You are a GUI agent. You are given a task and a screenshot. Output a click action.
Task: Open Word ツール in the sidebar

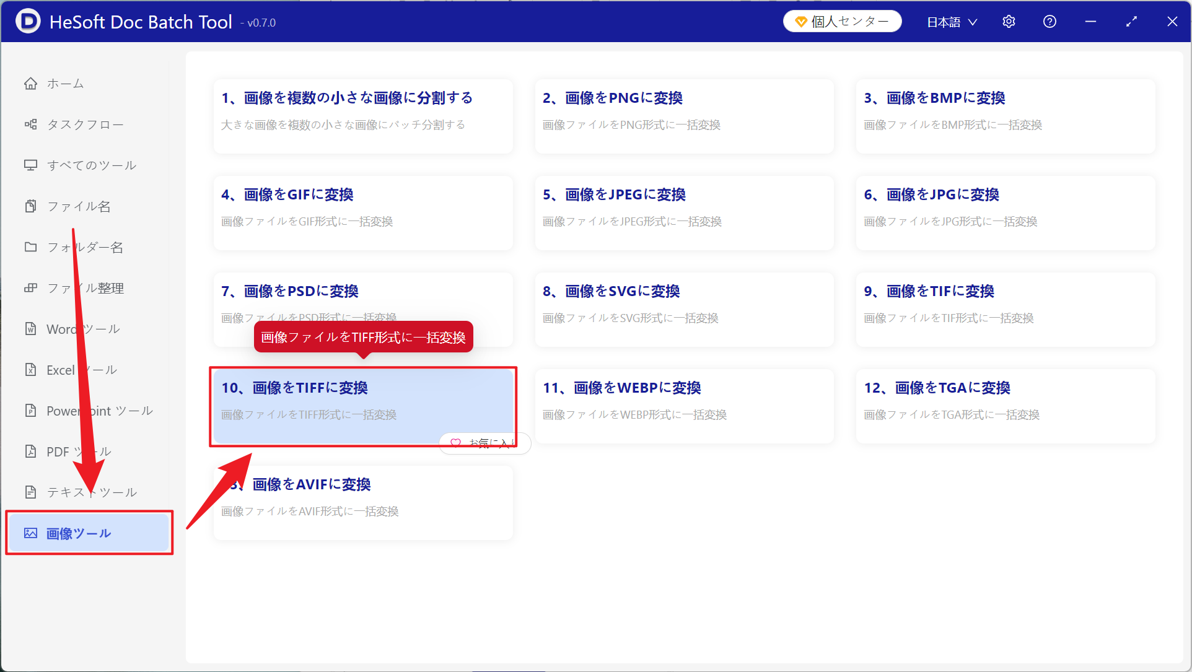coord(89,329)
